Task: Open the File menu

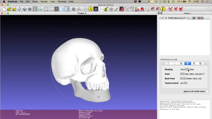Action: pos(22,2)
